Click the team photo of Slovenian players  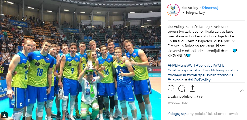click(80, 60)
